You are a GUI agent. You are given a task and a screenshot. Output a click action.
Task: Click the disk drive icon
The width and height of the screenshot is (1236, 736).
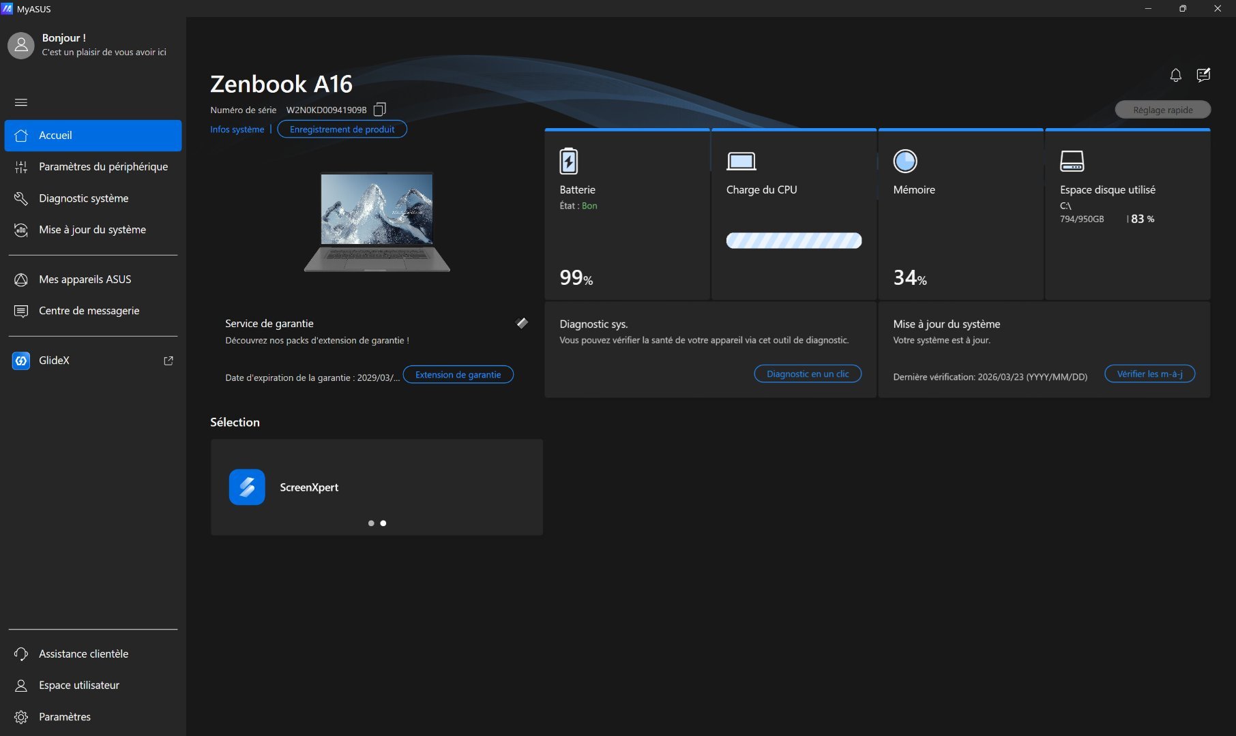[x=1072, y=162]
